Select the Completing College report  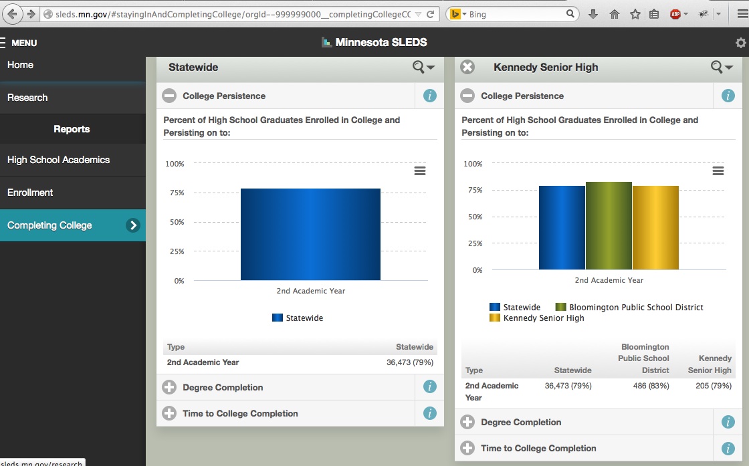[x=73, y=225]
